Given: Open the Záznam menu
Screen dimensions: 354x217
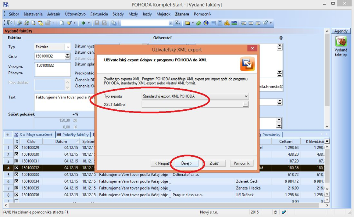Looking at the screenshot, I should click(x=182, y=14).
